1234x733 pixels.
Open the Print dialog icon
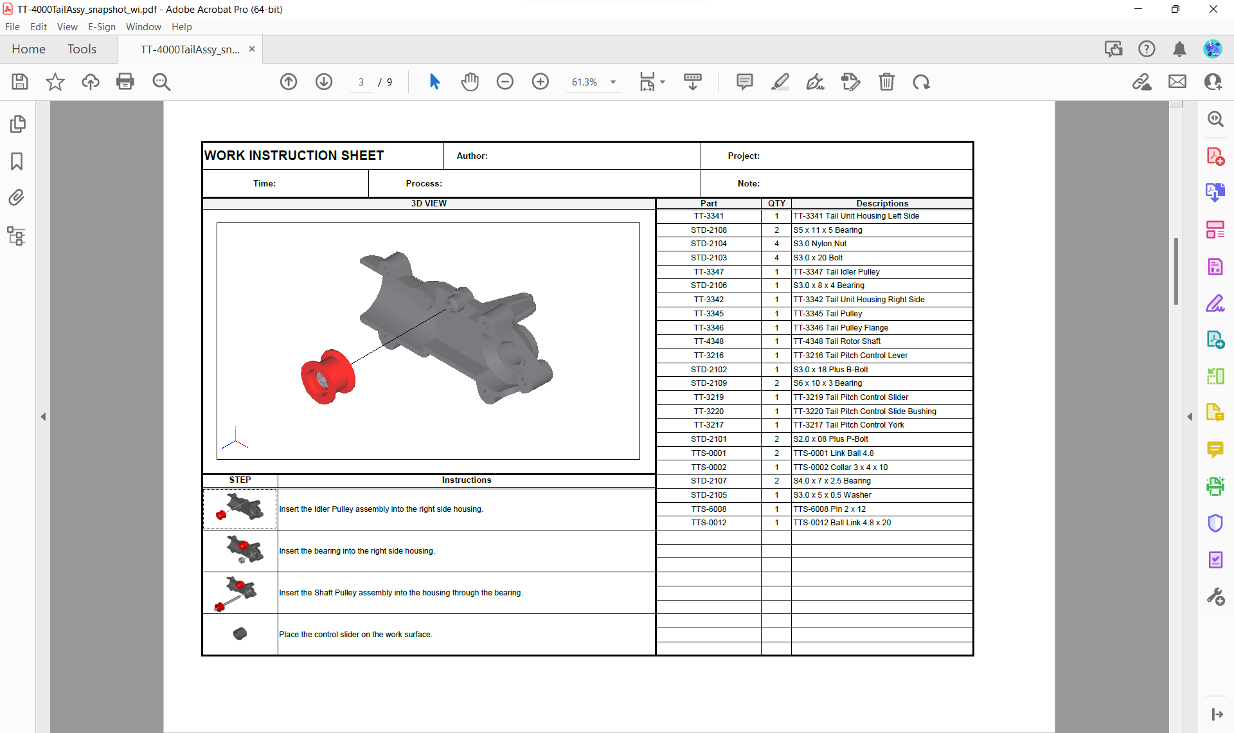tap(125, 82)
